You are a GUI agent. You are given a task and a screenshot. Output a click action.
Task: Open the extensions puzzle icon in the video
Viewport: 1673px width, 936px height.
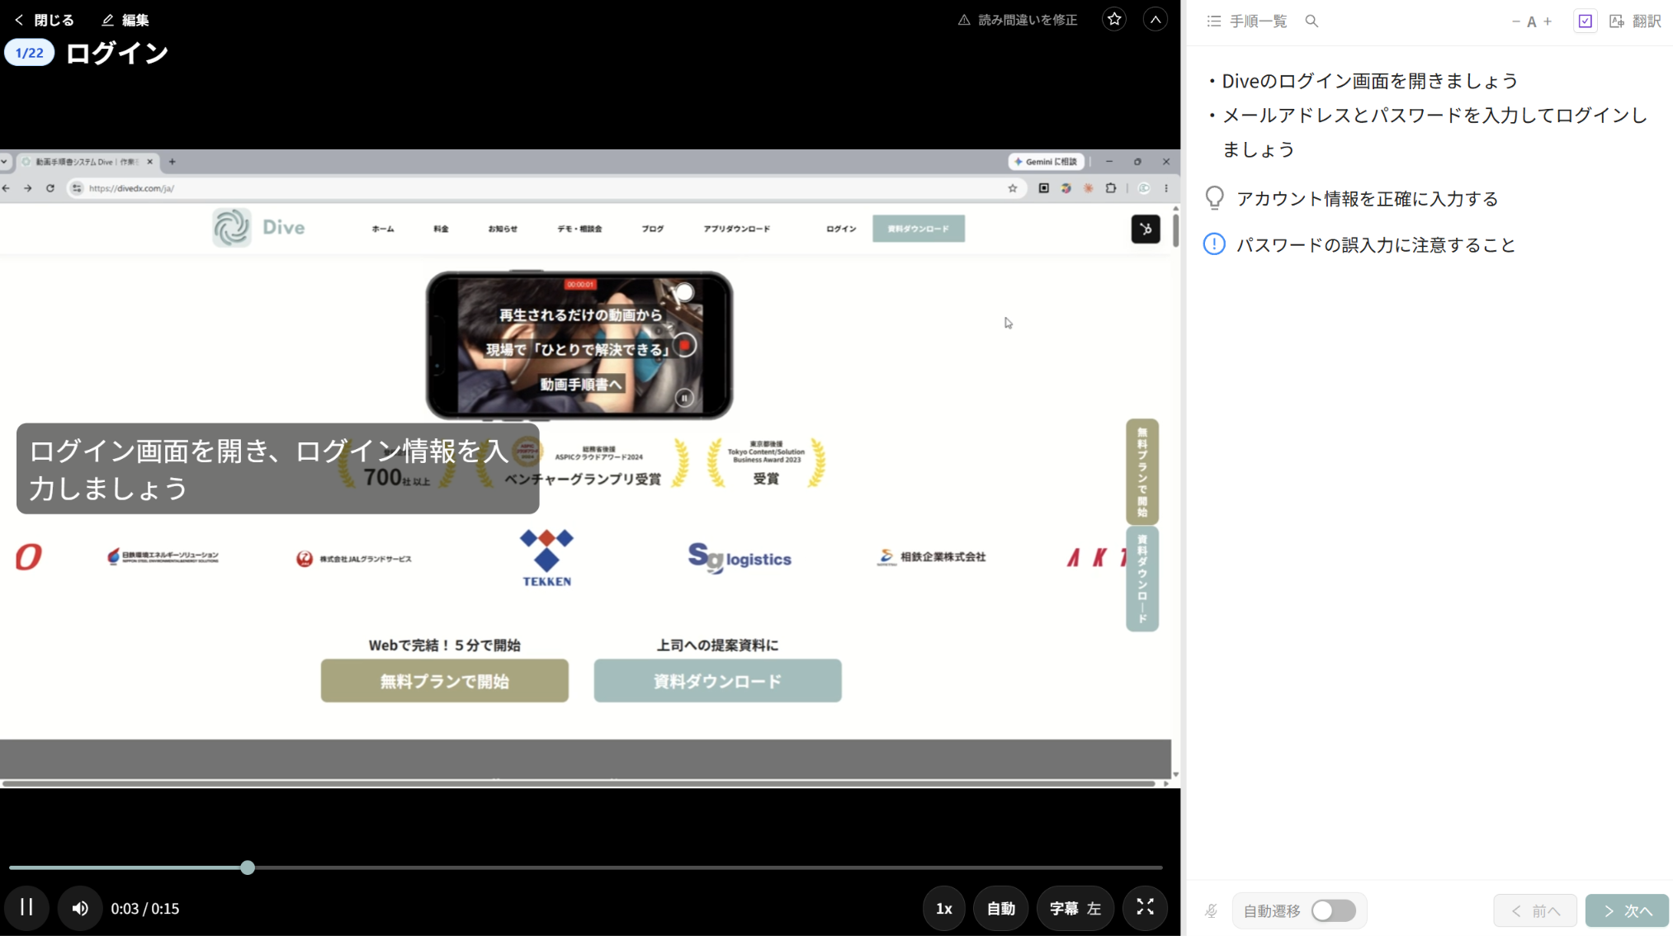click(1111, 188)
